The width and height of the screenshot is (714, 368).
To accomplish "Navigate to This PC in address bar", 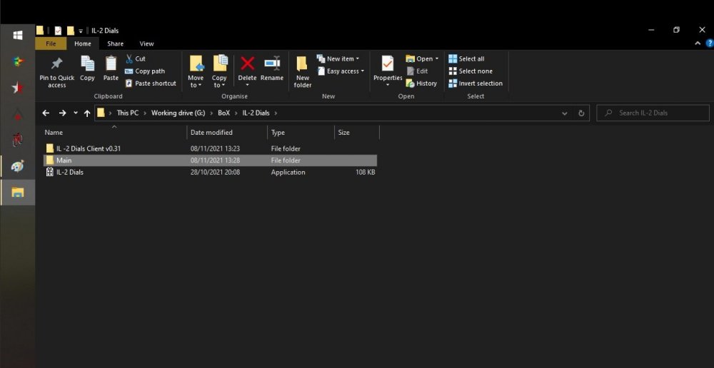I will (128, 113).
